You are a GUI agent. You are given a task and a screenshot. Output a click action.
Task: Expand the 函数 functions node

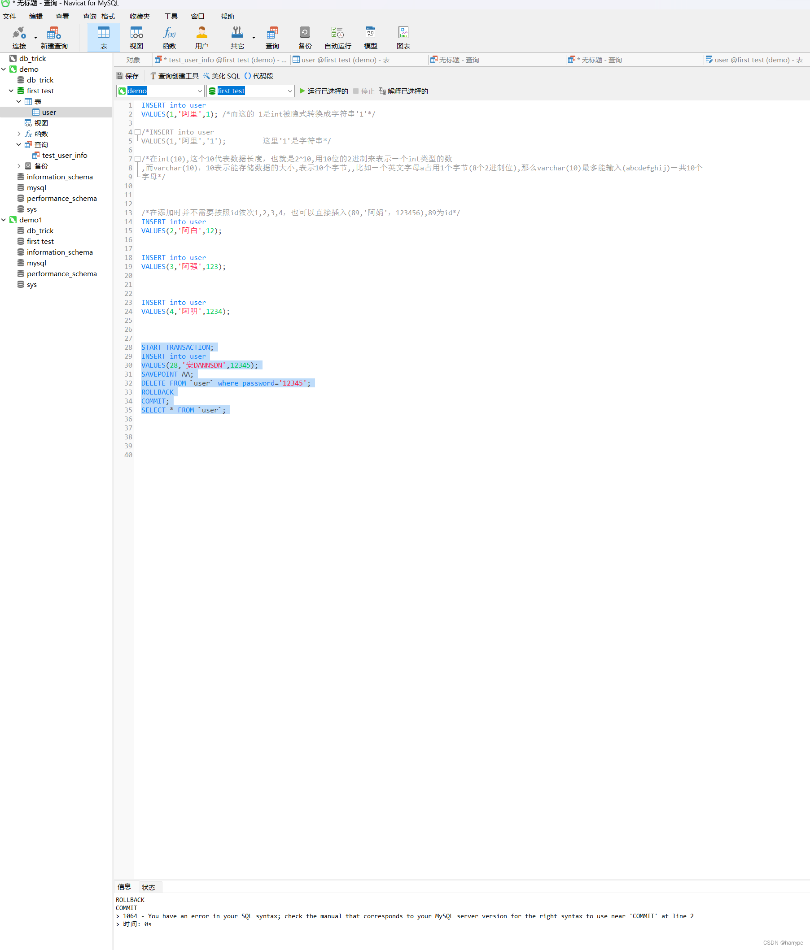(19, 134)
